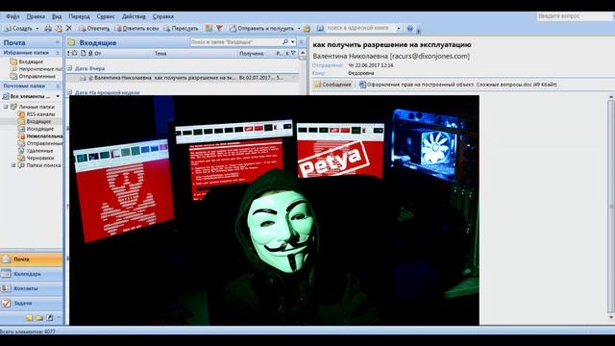
Task: Collapse the Дата: Вчера group
Action: [x=69, y=68]
